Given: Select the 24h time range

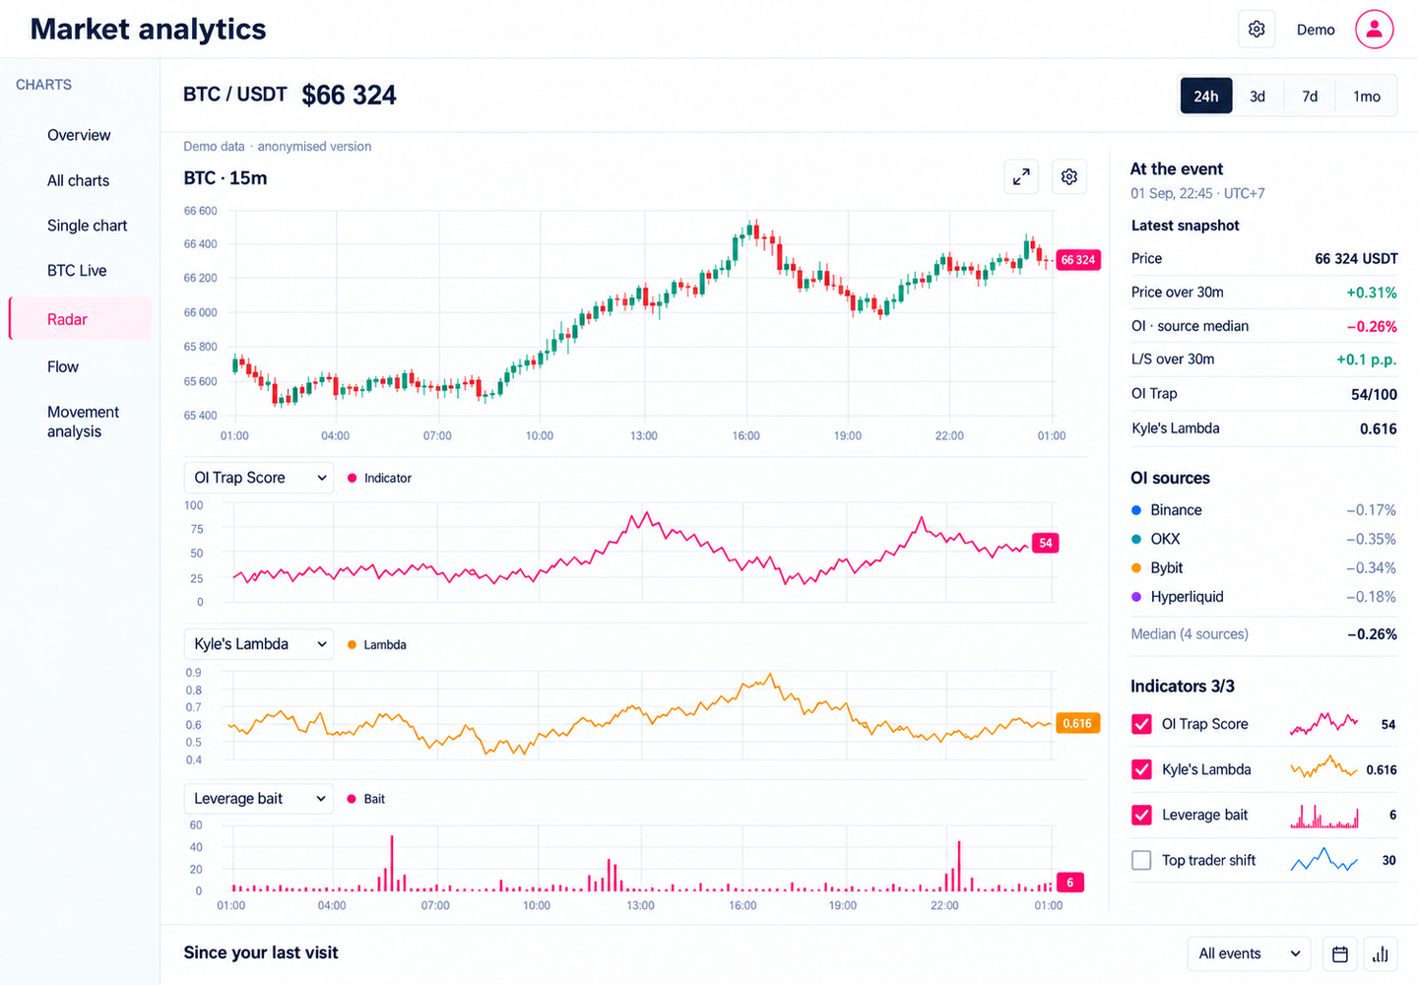Looking at the screenshot, I should point(1206,96).
